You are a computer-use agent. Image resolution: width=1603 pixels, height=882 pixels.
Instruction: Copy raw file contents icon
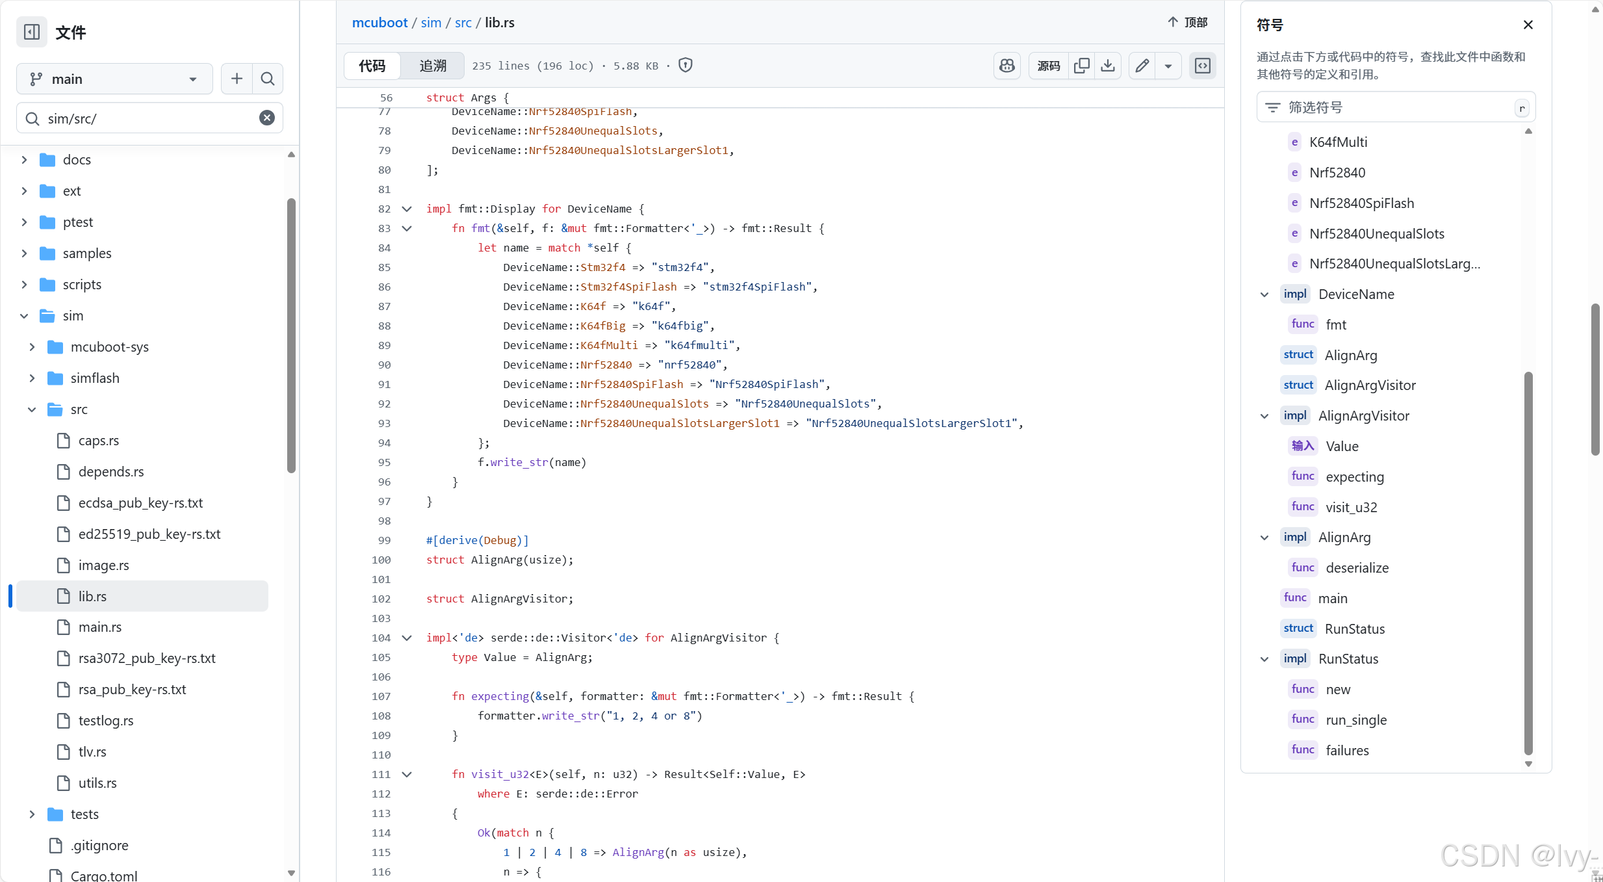click(1081, 66)
